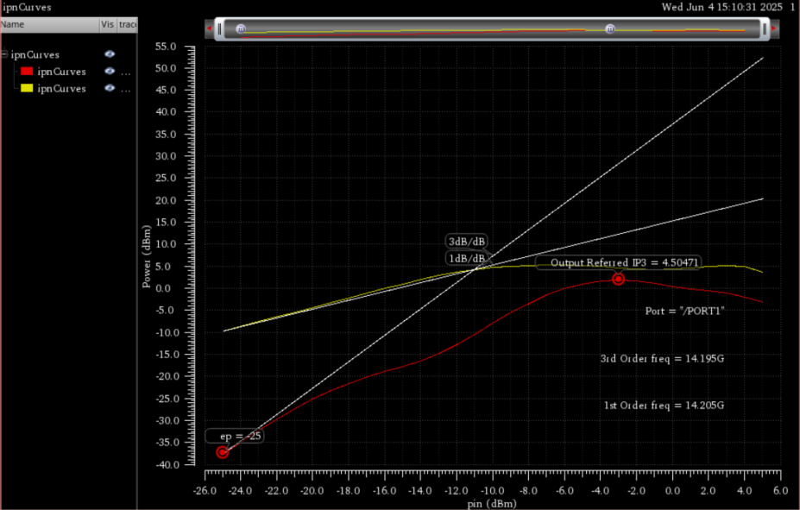Select the Name column header
The image size is (800, 510).
pos(50,24)
